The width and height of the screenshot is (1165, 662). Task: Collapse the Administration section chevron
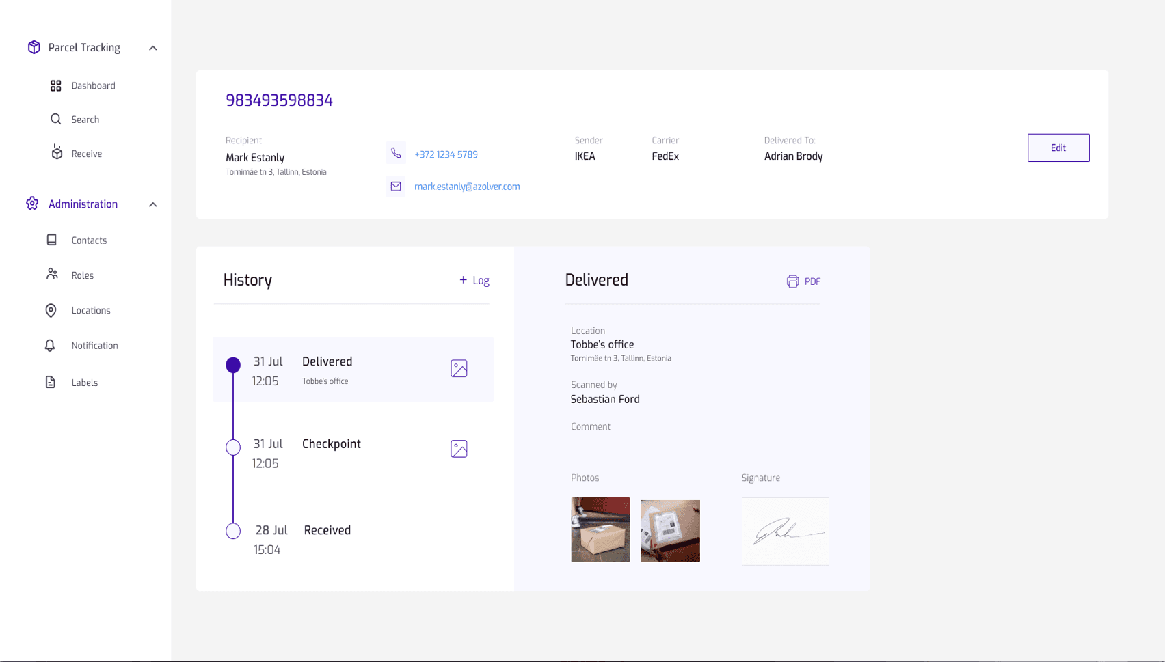pos(153,204)
